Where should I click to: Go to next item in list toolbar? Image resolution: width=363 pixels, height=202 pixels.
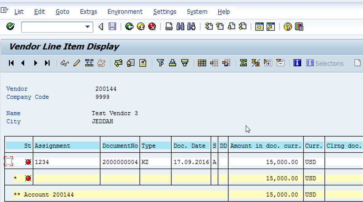(x=35, y=63)
